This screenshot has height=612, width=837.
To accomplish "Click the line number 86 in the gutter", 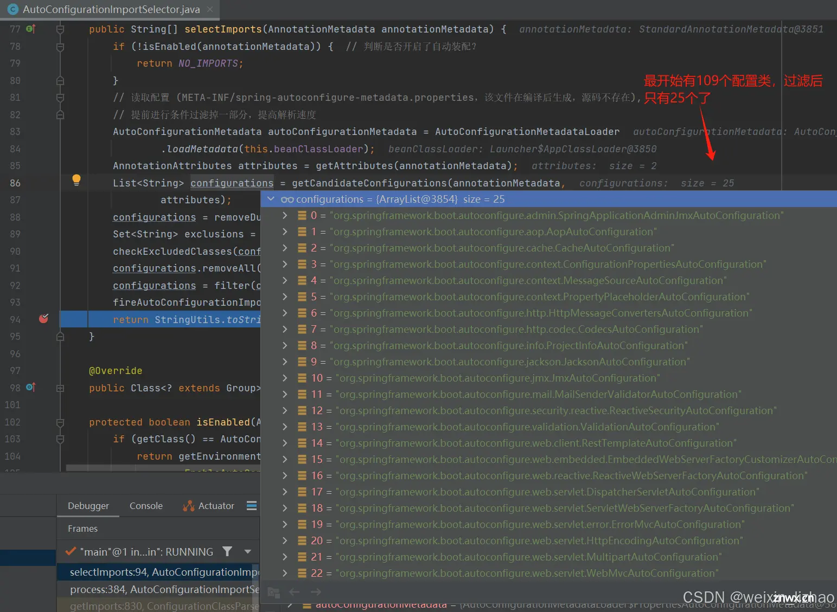I will (15, 183).
